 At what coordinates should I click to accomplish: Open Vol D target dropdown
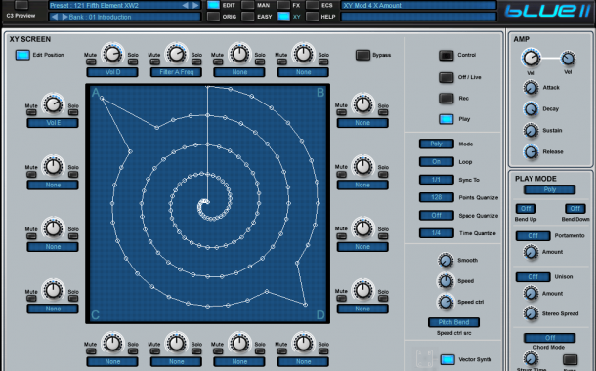click(112, 72)
